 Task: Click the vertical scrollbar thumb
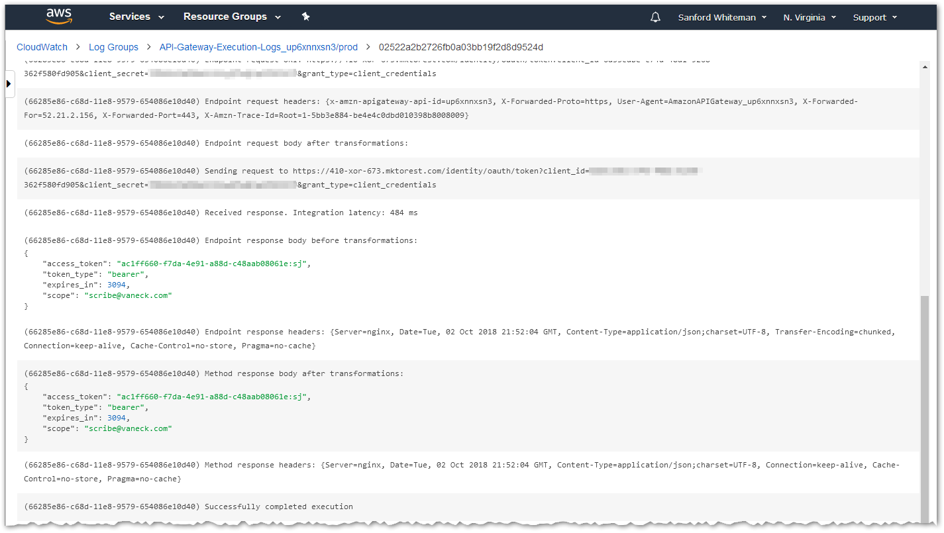925,411
